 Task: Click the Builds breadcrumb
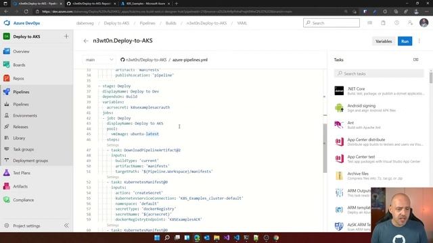click(x=171, y=23)
